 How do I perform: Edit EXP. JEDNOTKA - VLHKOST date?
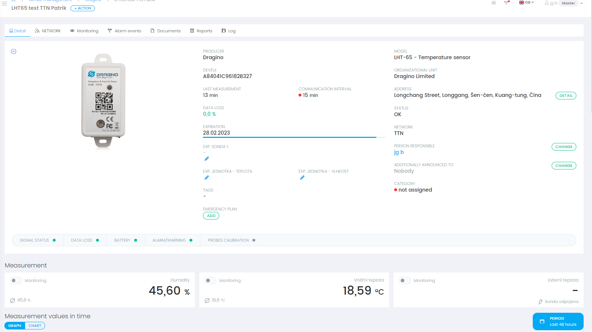point(302,177)
